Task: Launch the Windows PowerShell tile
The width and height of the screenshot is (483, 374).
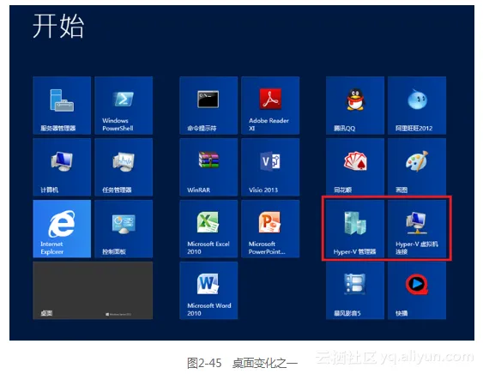Action: pyautogui.click(x=124, y=106)
